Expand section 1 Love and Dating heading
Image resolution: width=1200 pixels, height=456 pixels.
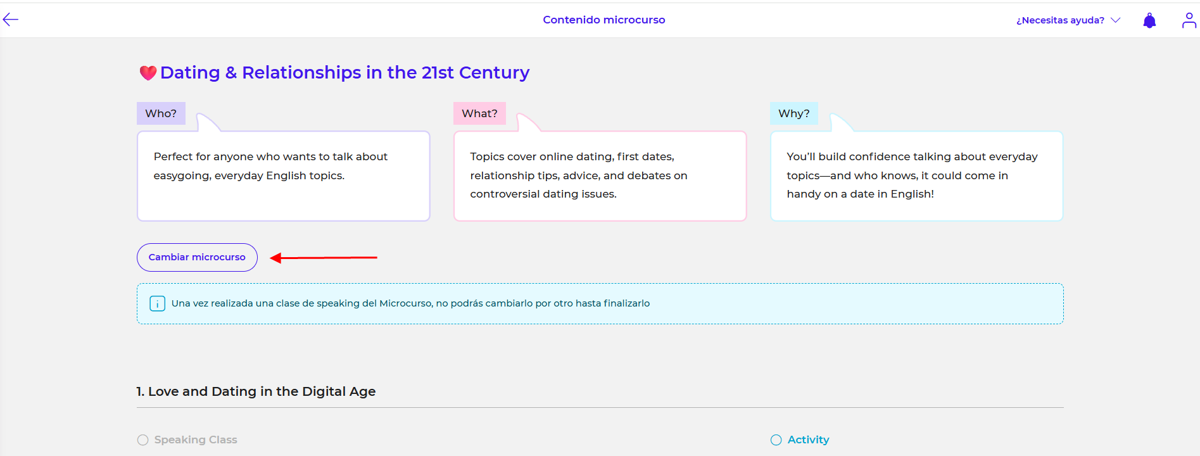coord(256,391)
